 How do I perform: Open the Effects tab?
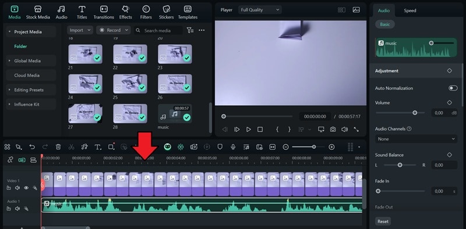(x=125, y=12)
